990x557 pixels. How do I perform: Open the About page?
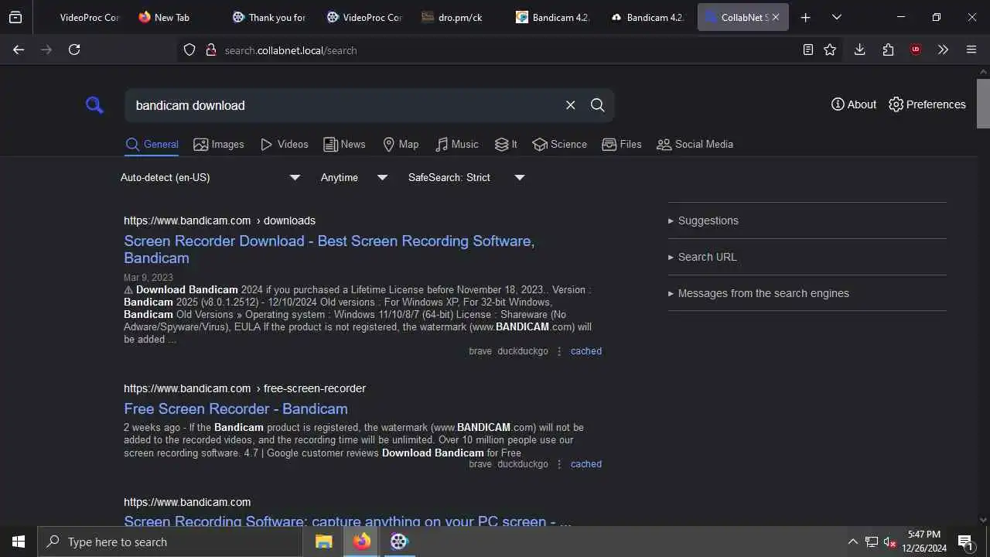[854, 104]
